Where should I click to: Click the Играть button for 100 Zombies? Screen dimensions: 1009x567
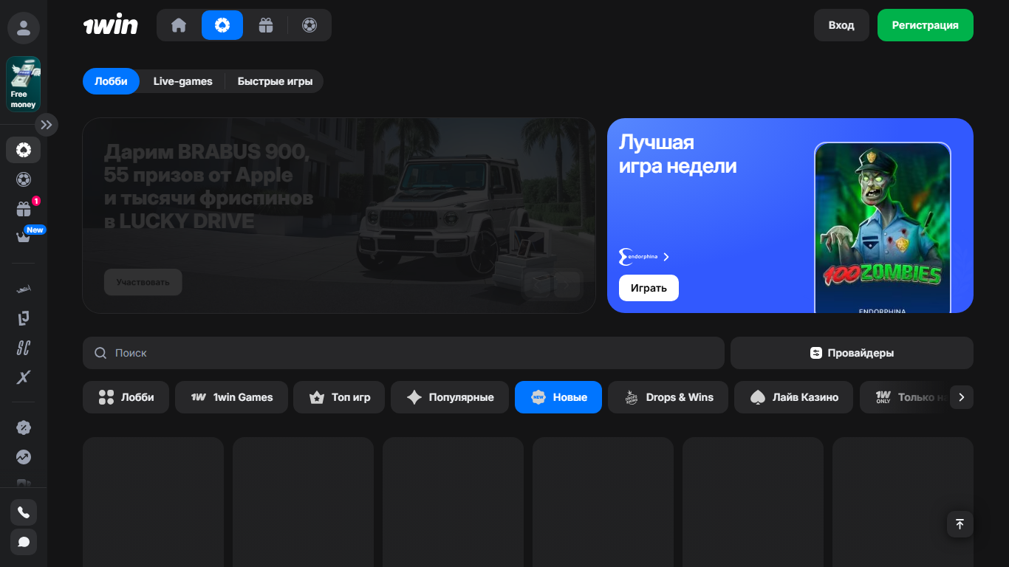649,288
